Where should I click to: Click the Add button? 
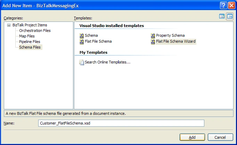click(192, 137)
